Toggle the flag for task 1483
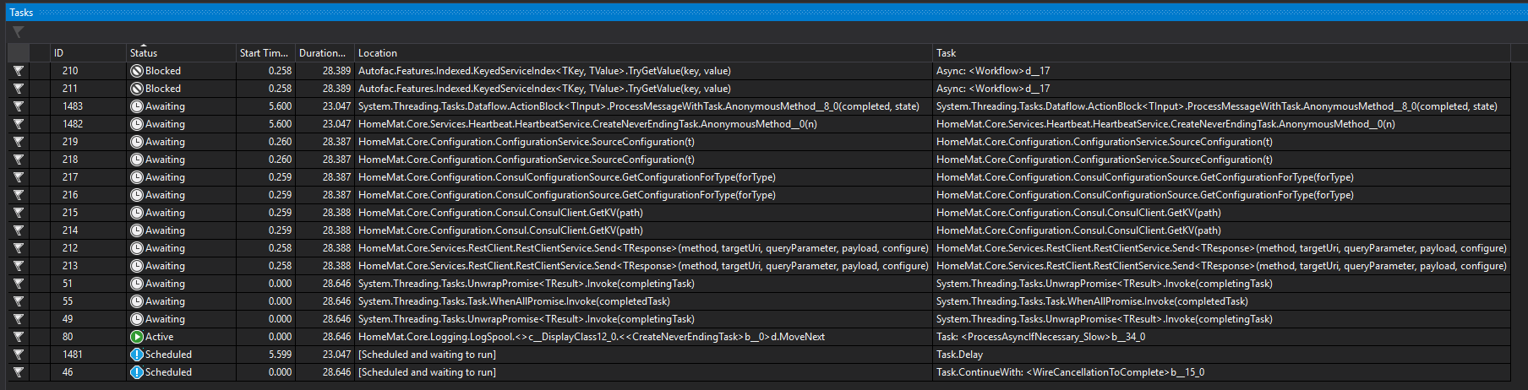The image size is (1528, 390). (19, 106)
